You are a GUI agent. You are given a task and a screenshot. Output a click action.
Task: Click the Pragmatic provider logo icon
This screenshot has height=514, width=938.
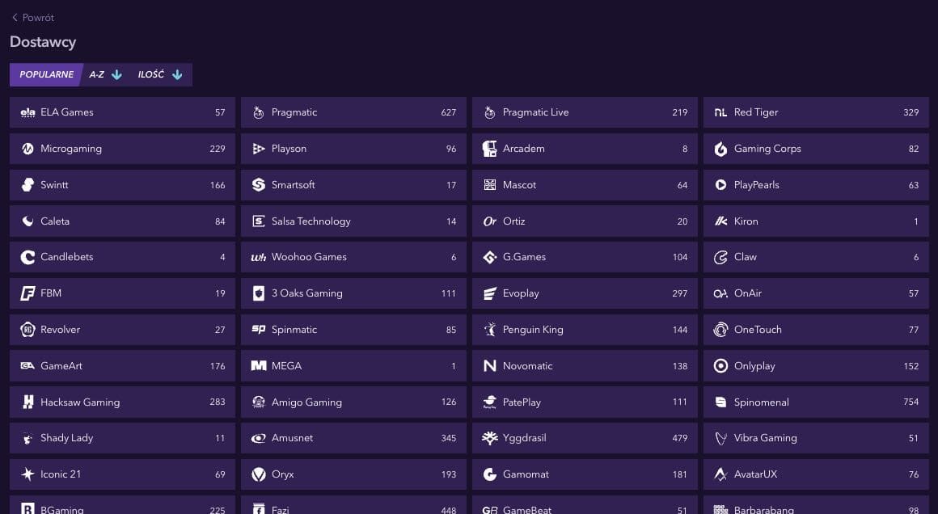click(259, 112)
